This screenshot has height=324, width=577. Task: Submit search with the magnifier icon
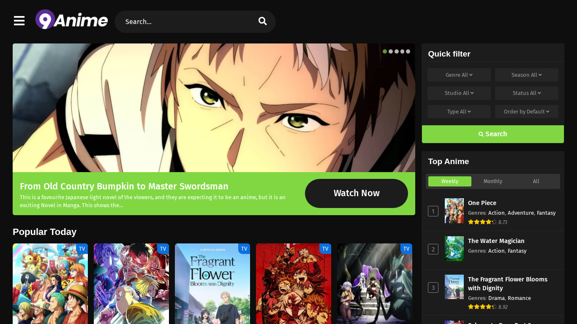(263, 21)
